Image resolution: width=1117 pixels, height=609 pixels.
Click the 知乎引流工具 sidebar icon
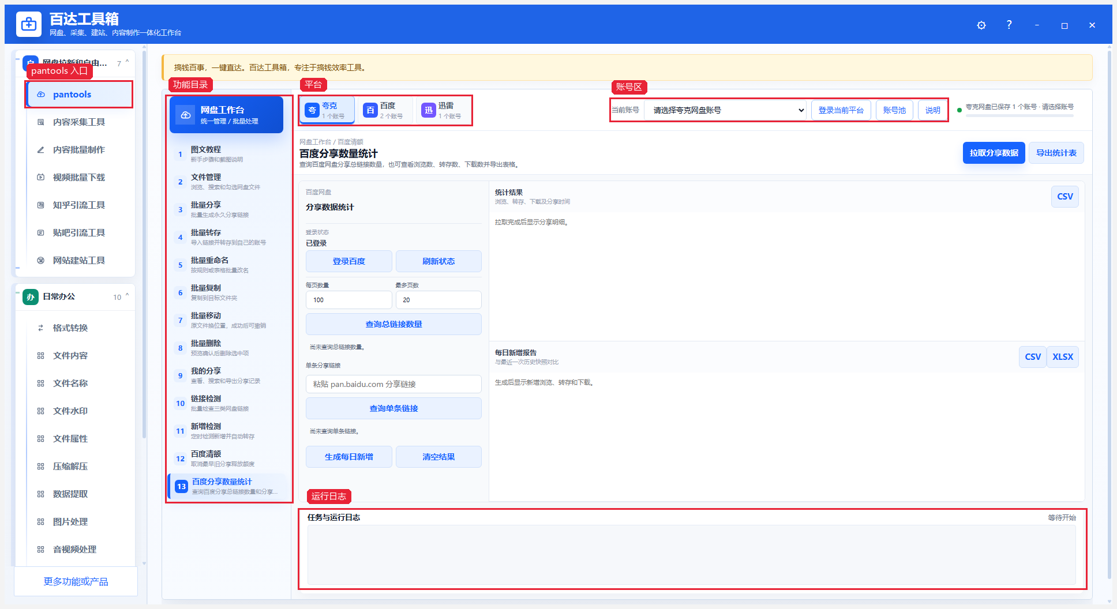tap(41, 205)
